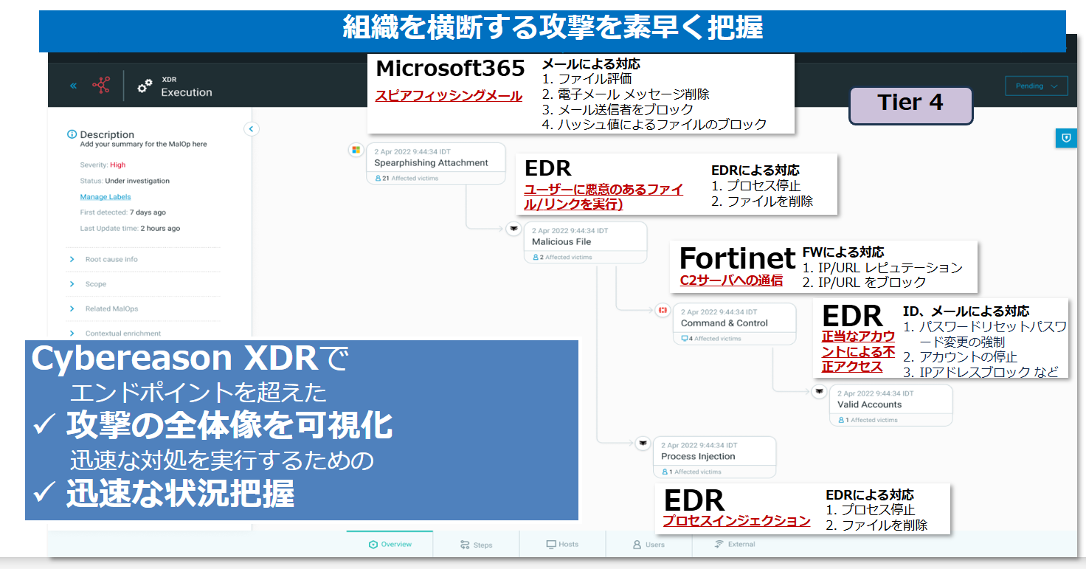1086x569 pixels.
Task: Select the Command & Control node
Action: click(x=735, y=323)
